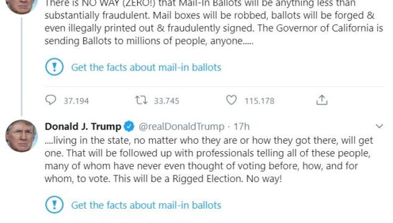Click the 115.178 likes count

pyautogui.click(x=260, y=101)
